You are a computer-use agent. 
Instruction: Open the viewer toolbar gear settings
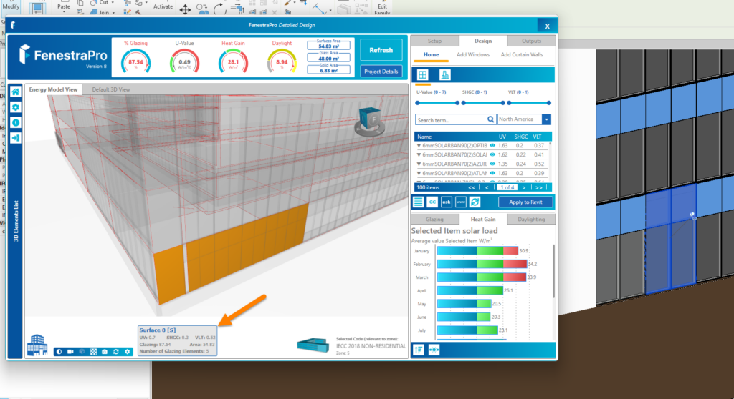128,351
